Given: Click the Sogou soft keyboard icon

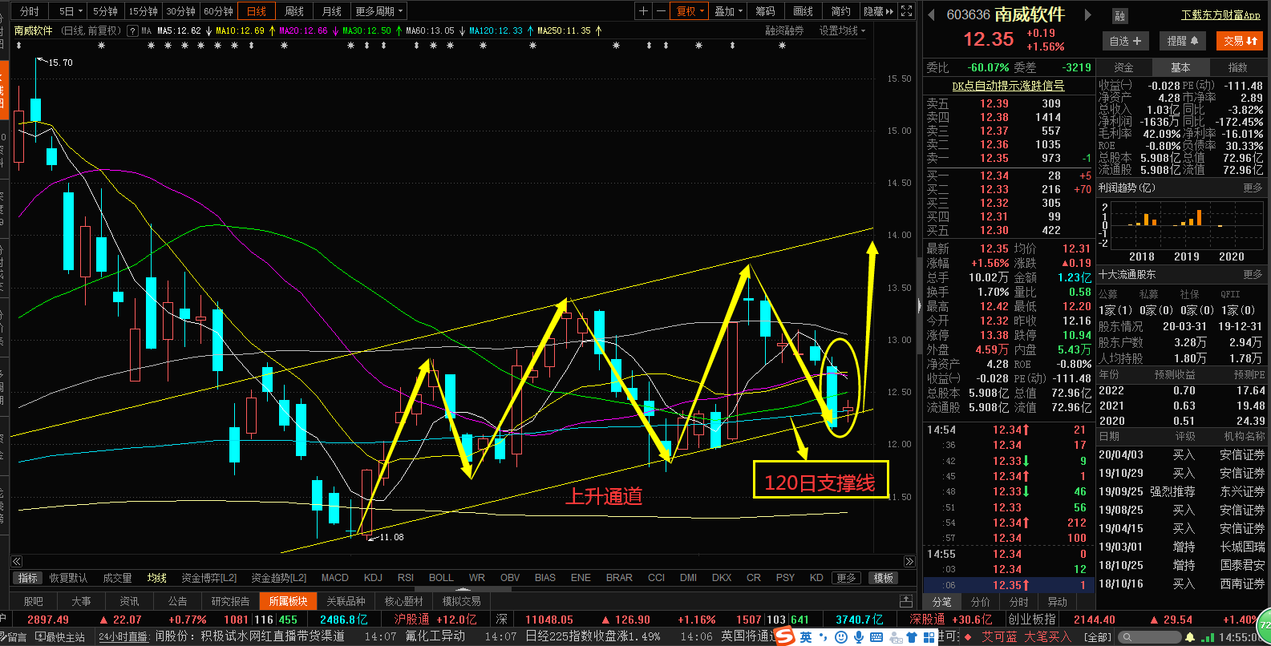Looking at the screenshot, I should [x=876, y=637].
